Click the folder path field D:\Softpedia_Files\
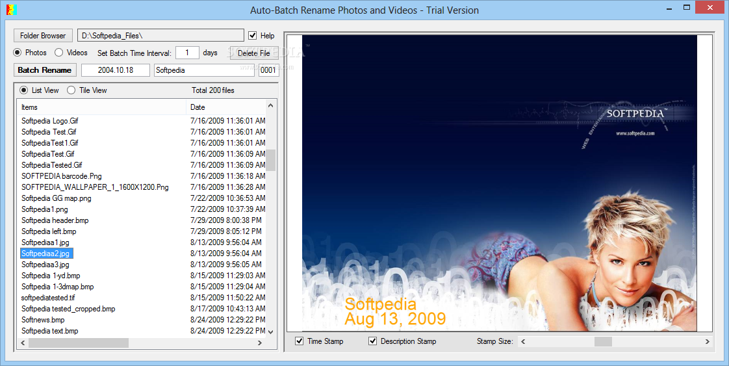Screen dimensions: 729x366 click(x=160, y=35)
